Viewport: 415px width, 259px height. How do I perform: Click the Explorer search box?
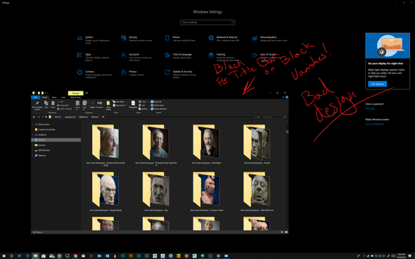point(274,117)
